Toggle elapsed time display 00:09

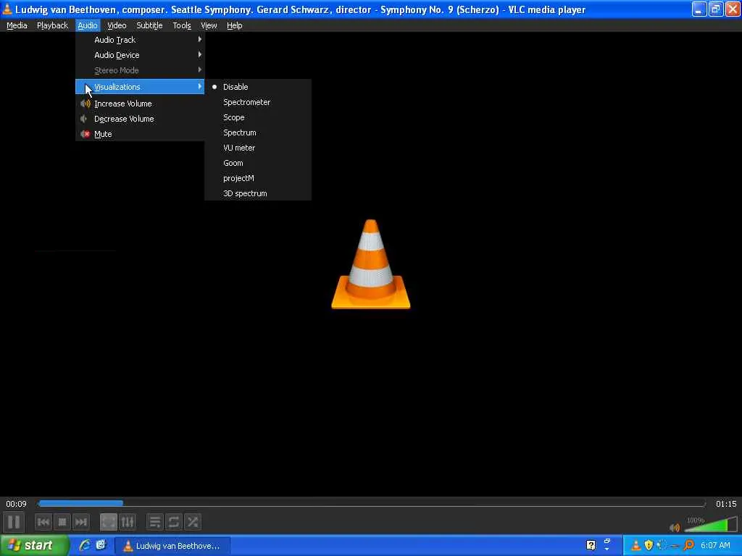point(16,504)
